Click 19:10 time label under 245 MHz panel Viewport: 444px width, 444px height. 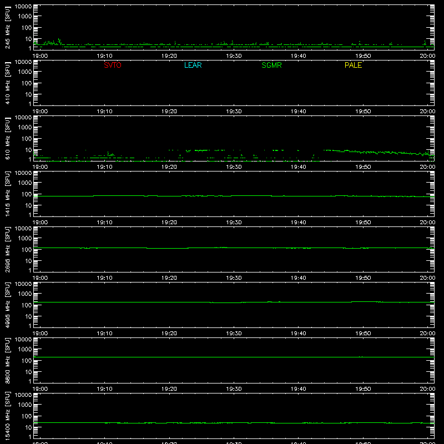104,56
